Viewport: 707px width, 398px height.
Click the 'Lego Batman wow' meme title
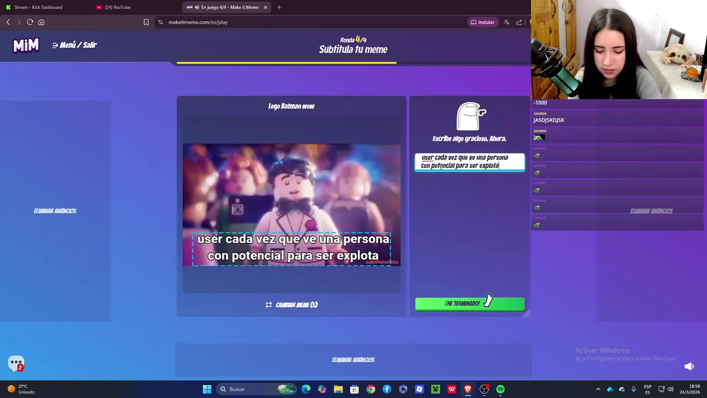[x=291, y=106]
